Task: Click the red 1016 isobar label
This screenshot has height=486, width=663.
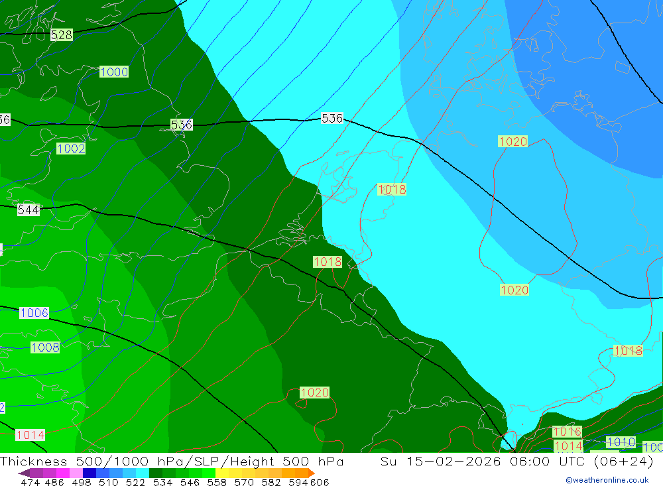Action: tap(567, 432)
